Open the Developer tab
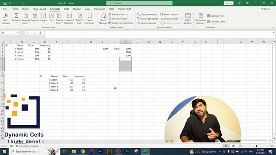 coord(99,9)
